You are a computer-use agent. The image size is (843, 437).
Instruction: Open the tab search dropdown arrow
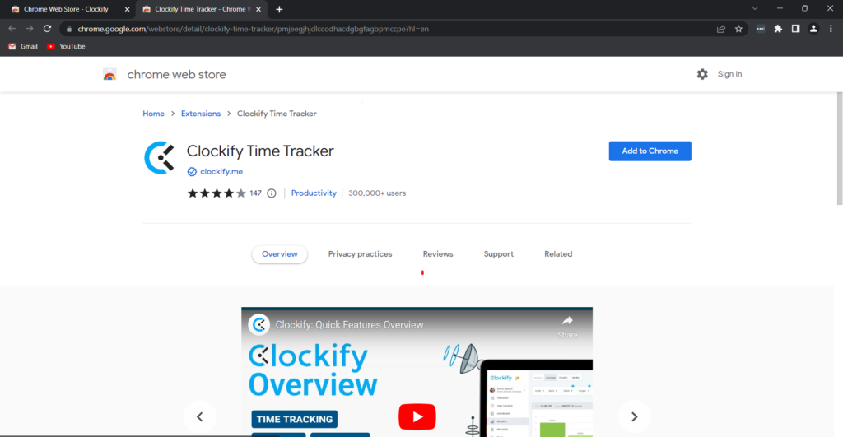coord(755,8)
